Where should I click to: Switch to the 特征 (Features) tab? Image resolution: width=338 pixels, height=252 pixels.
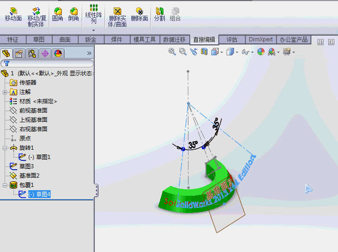13,40
